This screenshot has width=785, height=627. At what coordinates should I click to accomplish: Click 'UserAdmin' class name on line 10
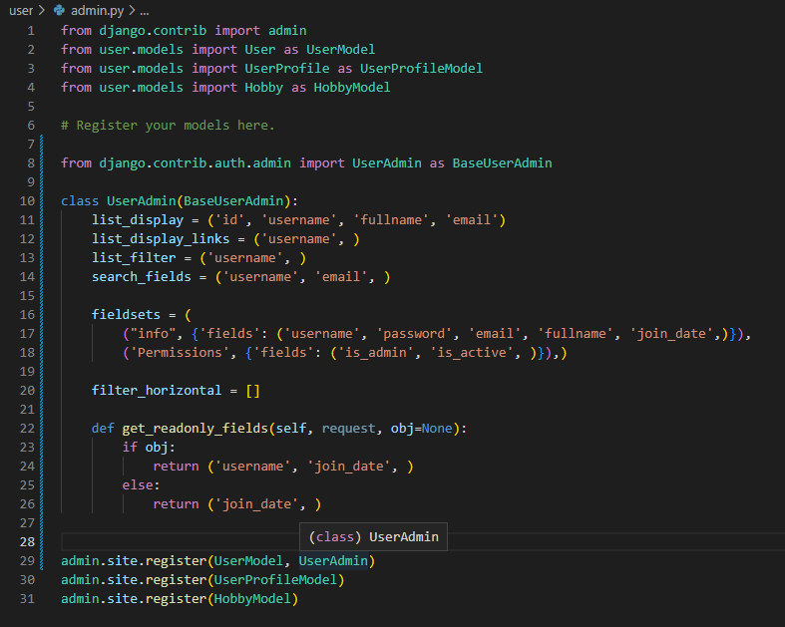pyautogui.click(x=142, y=201)
